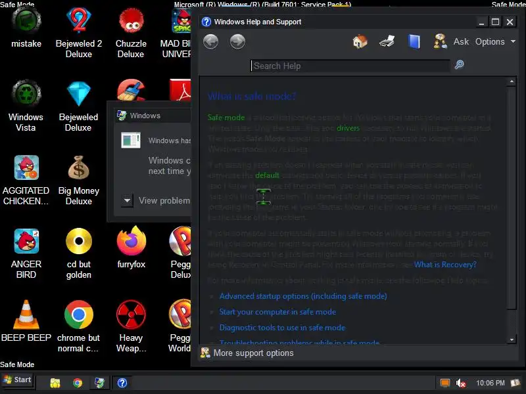The image size is (526, 394).
Task: Open the 'mistake' desktop icon
Action: coord(26,26)
